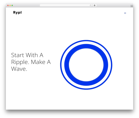Click the 'Start With A Ripple' headline

pyautogui.click(x=31, y=62)
